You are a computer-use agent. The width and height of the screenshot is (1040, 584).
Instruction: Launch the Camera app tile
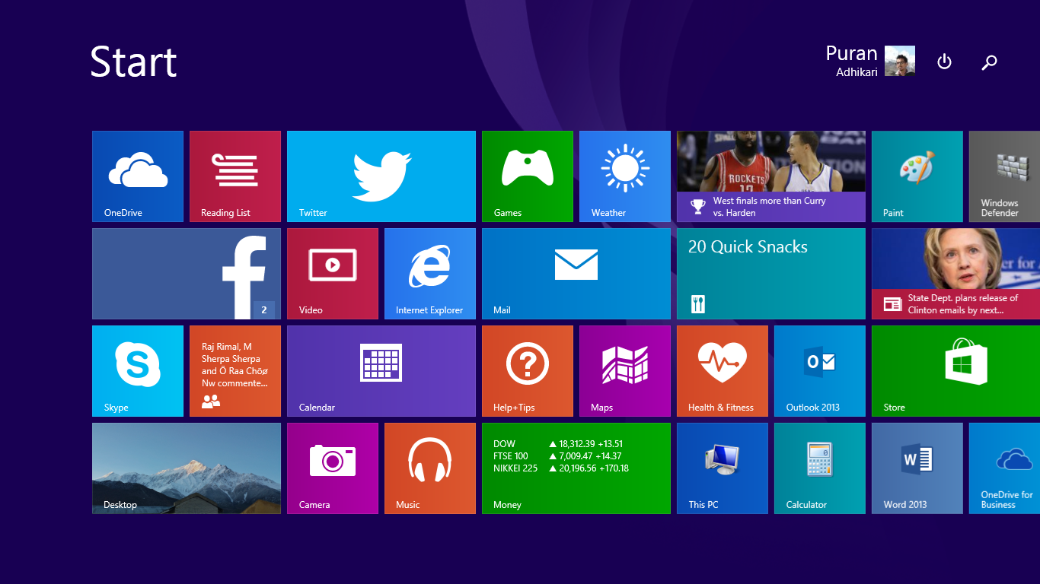pos(333,468)
